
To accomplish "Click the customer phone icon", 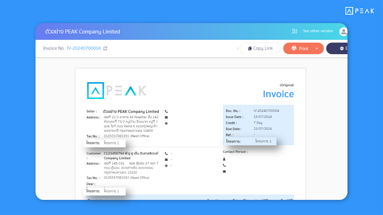I will [166, 154].
